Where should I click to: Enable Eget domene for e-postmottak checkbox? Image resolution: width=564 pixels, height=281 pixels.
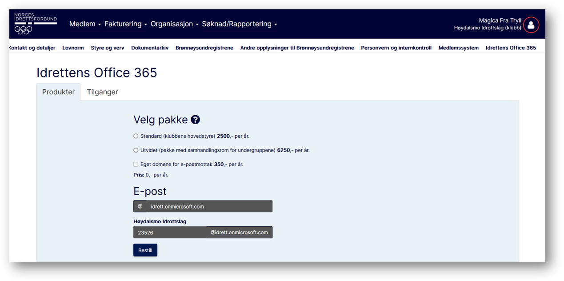coord(136,164)
